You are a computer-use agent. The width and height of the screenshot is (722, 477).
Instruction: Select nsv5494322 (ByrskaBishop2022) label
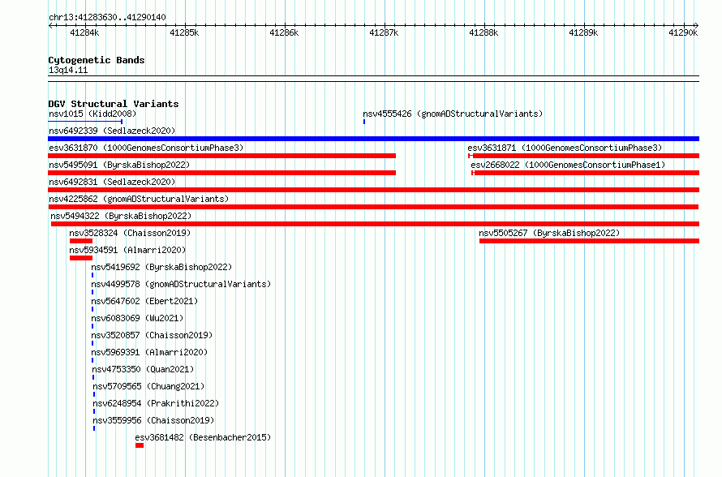(x=121, y=216)
